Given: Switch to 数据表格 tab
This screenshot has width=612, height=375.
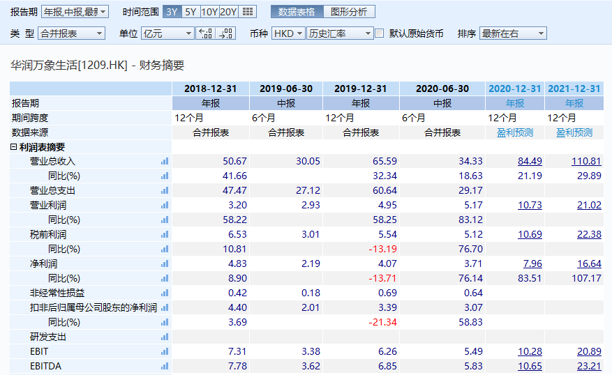Looking at the screenshot, I should [x=297, y=12].
